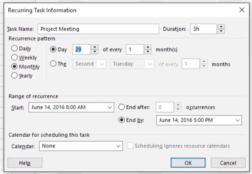This screenshot has width=252, height=174.
Task: Click the Duration text field
Action: [203, 29]
